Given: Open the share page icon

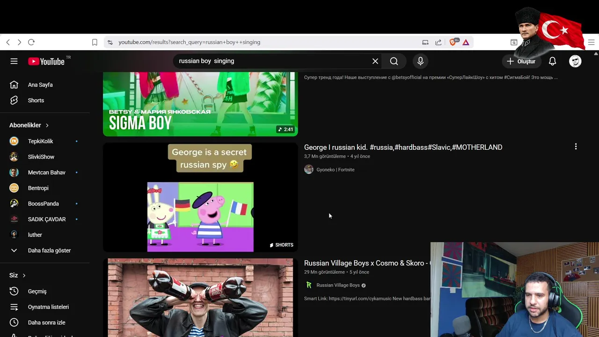Looking at the screenshot, I should 438,42.
